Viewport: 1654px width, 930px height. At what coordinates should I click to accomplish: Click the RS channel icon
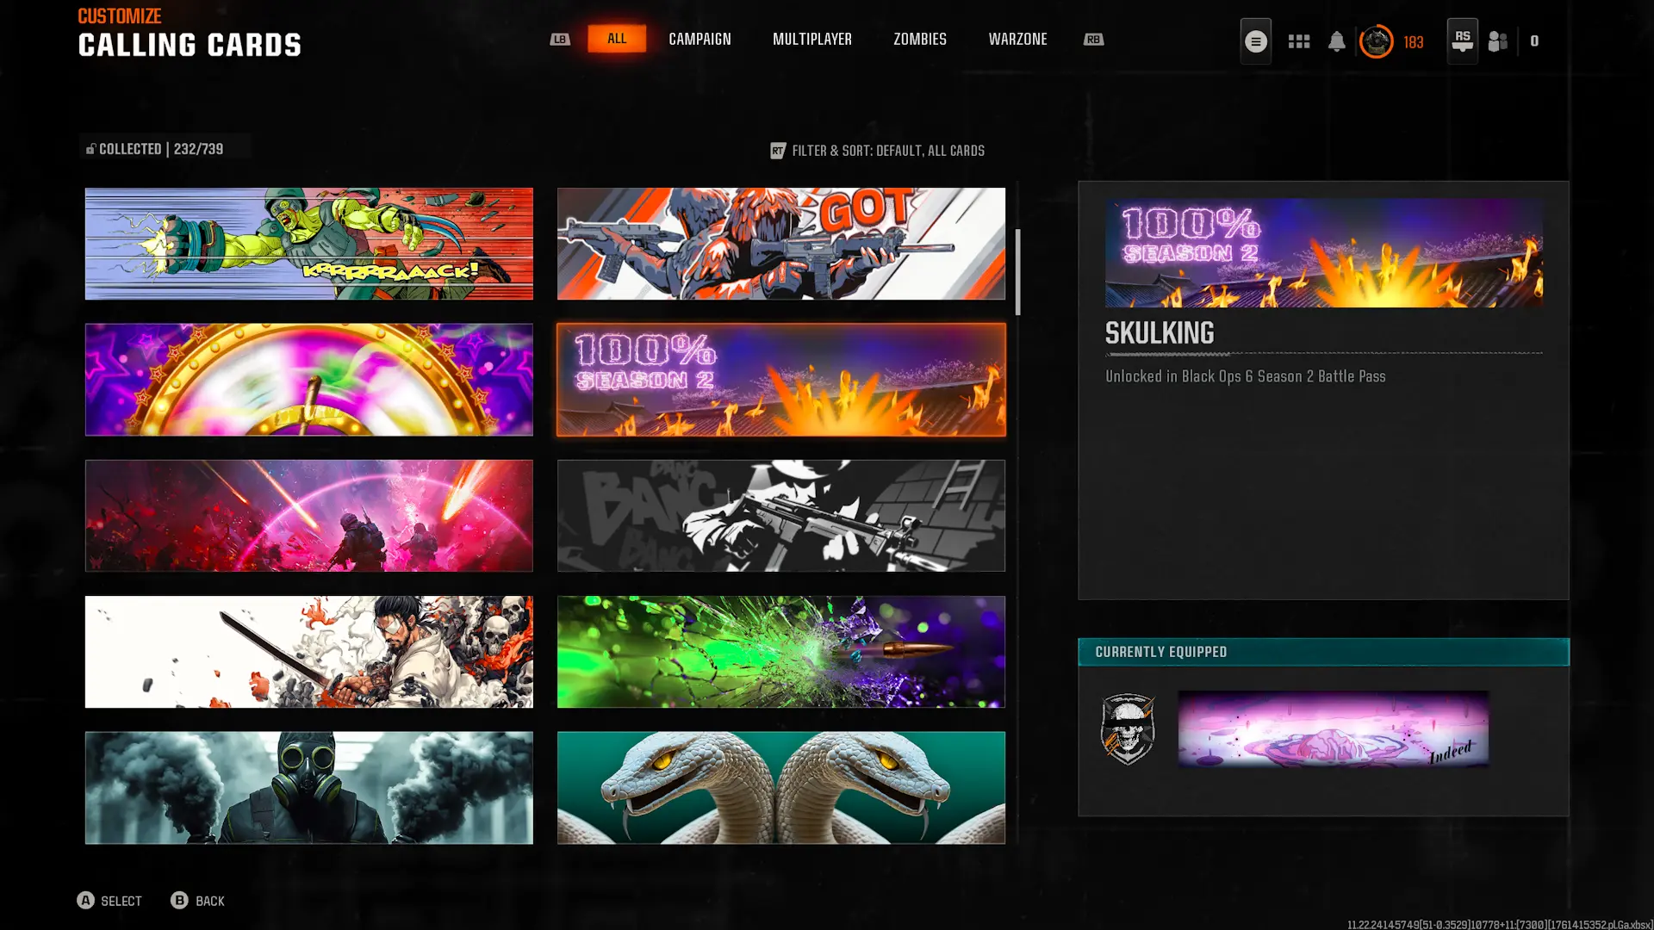[x=1462, y=41]
